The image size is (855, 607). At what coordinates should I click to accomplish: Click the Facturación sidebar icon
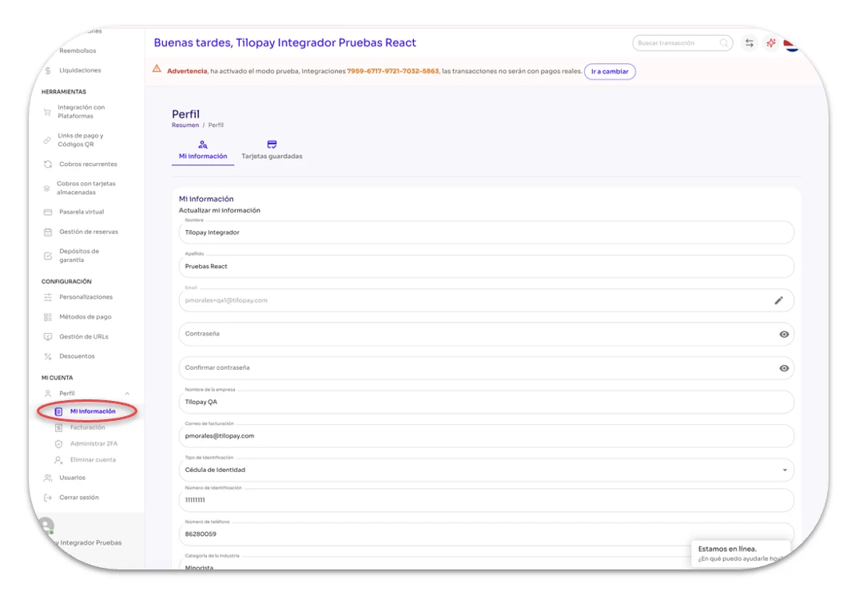coord(59,428)
